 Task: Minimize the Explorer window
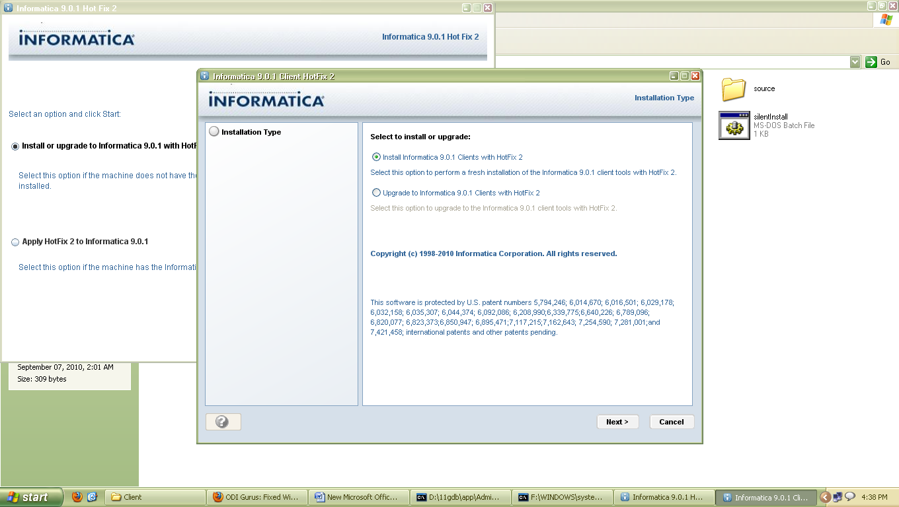872,5
